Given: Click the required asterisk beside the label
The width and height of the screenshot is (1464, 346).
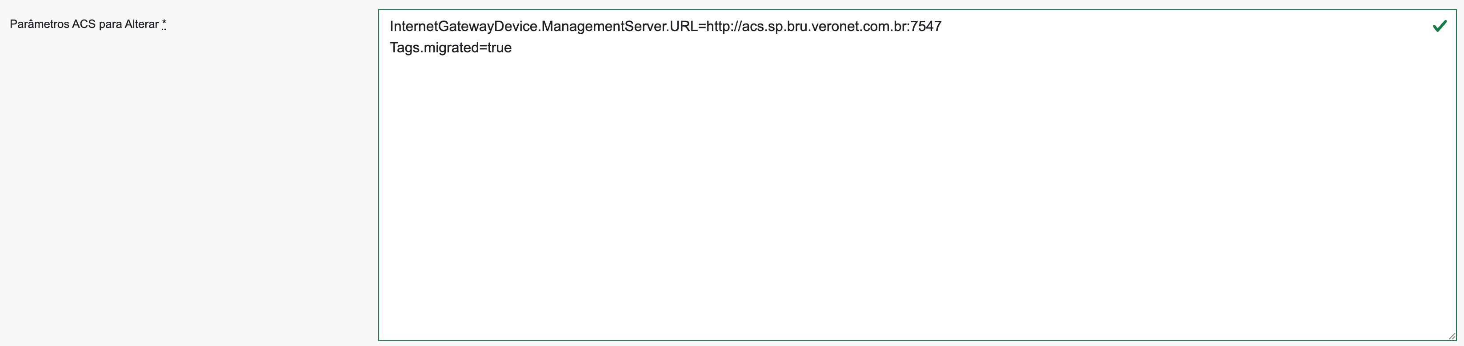Looking at the screenshot, I should click(164, 24).
